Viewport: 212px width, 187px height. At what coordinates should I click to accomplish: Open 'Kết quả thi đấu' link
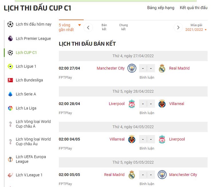point(194,8)
